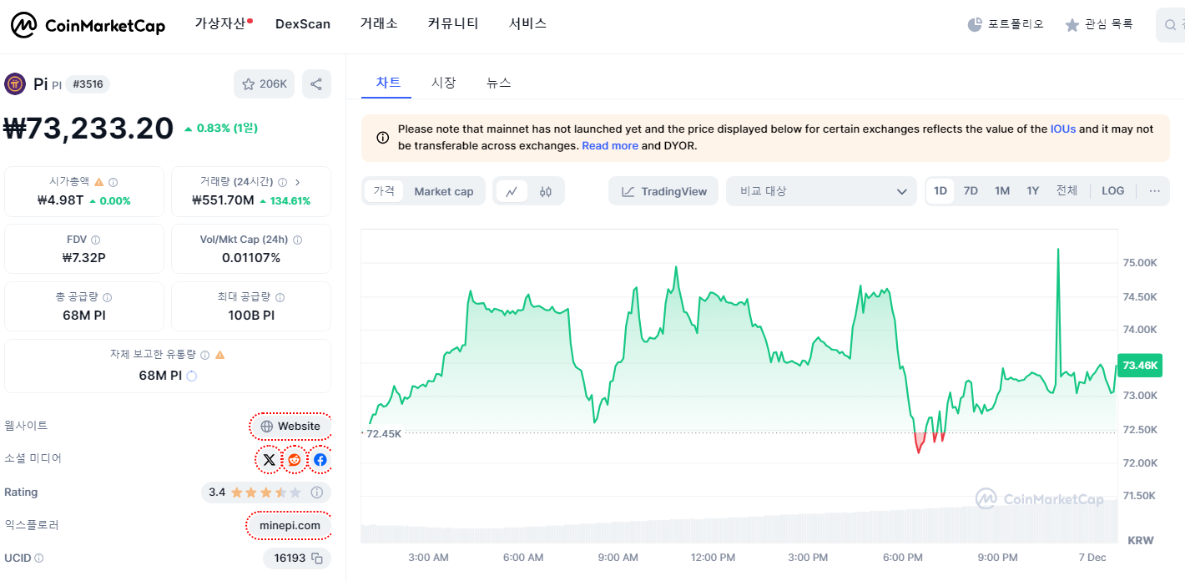
Task: Click the #3516 rank badge
Action: pos(88,83)
